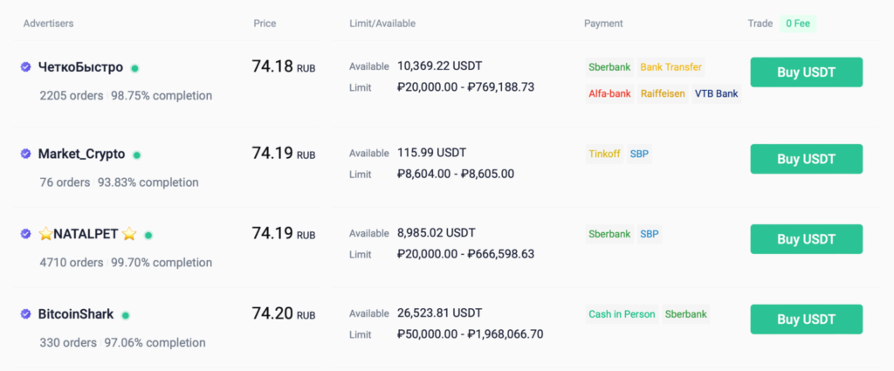Click the green online dot after ЧеткоБыстро
The image size is (894, 371).
tap(134, 68)
